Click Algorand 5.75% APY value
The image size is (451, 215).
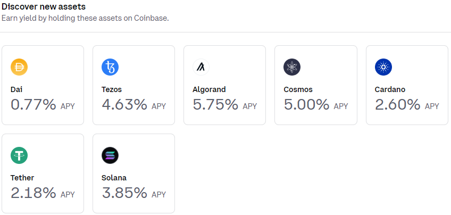(215, 105)
